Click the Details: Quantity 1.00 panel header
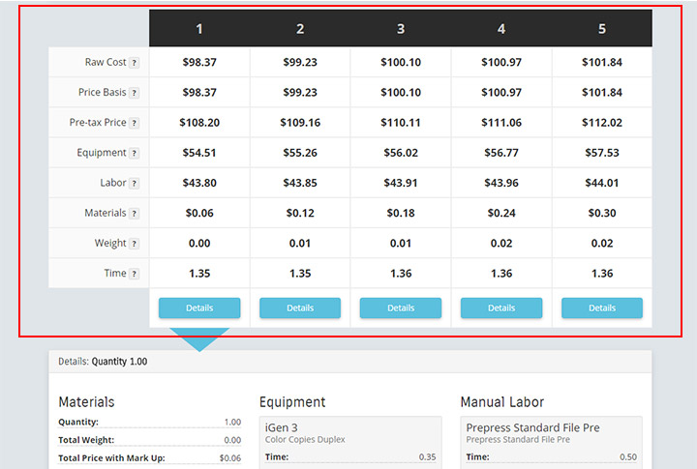This screenshot has width=697, height=469. 349,362
